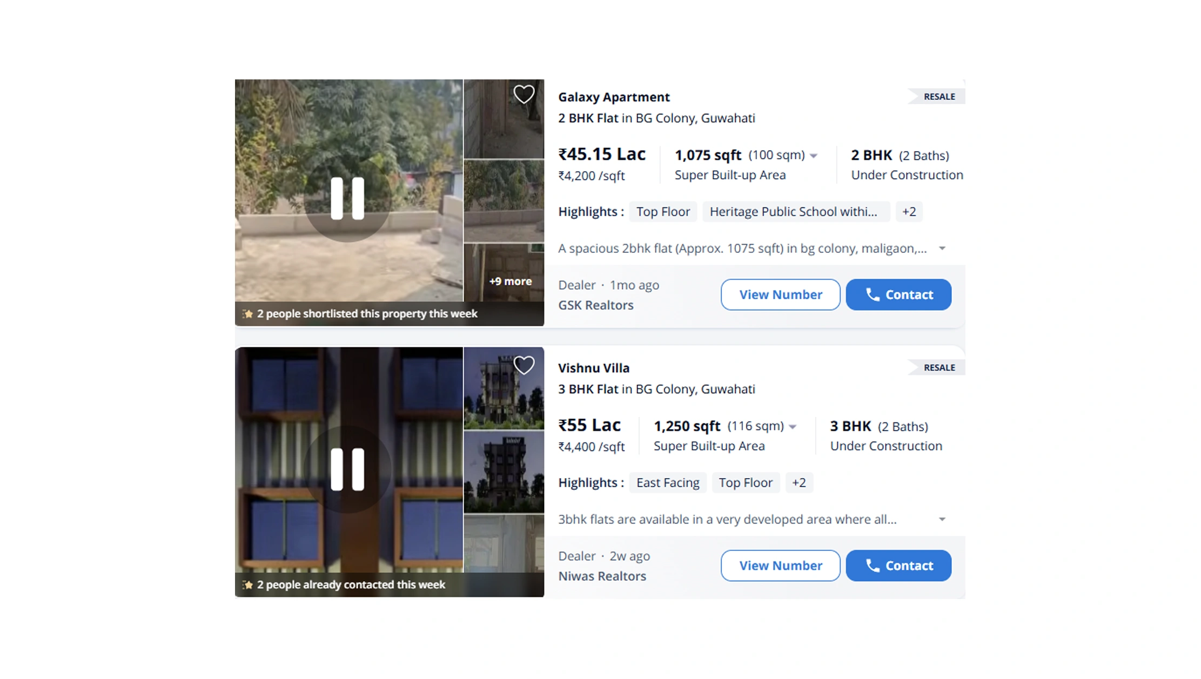The width and height of the screenshot is (1201, 679).
Task: Open the +9 more photos thumbnail
Action: point(504,273)
